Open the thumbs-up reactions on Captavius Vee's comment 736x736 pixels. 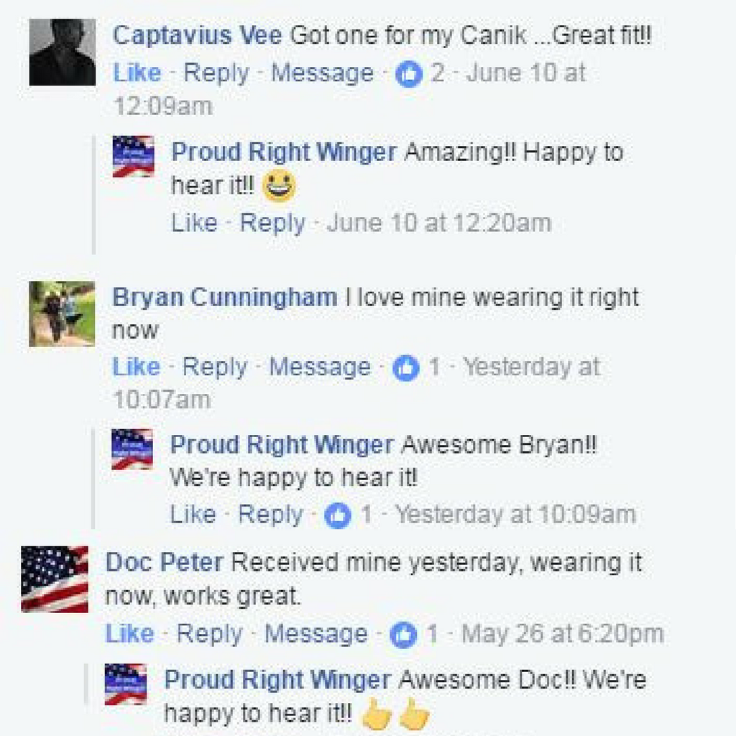tap(409, 75)
